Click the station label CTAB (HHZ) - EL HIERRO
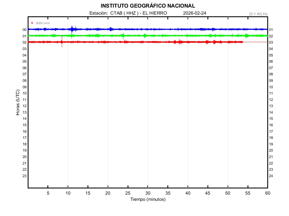This screenshot has height=216, width=289. click(128, 13)
